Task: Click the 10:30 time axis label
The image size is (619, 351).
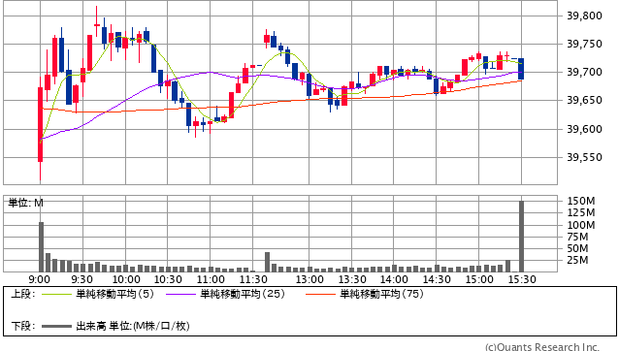Action: click(x=168, y=279)
